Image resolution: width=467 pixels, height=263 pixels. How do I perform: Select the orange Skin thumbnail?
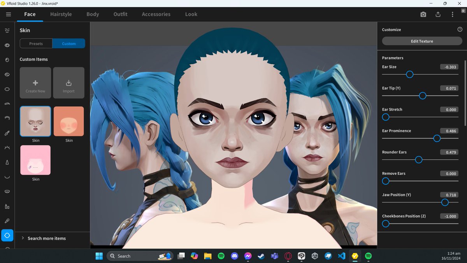point(68,121)
